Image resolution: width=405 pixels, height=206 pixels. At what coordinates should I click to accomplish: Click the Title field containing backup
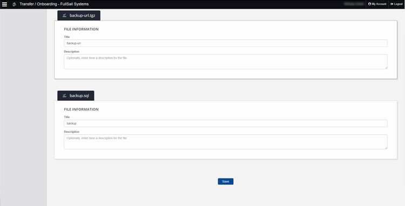[226, 123]
